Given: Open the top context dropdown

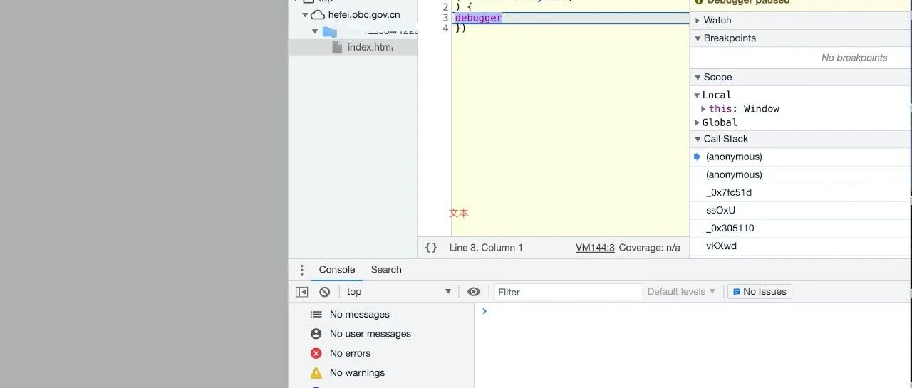Looking at the screenshot, I should pos(399,292).
